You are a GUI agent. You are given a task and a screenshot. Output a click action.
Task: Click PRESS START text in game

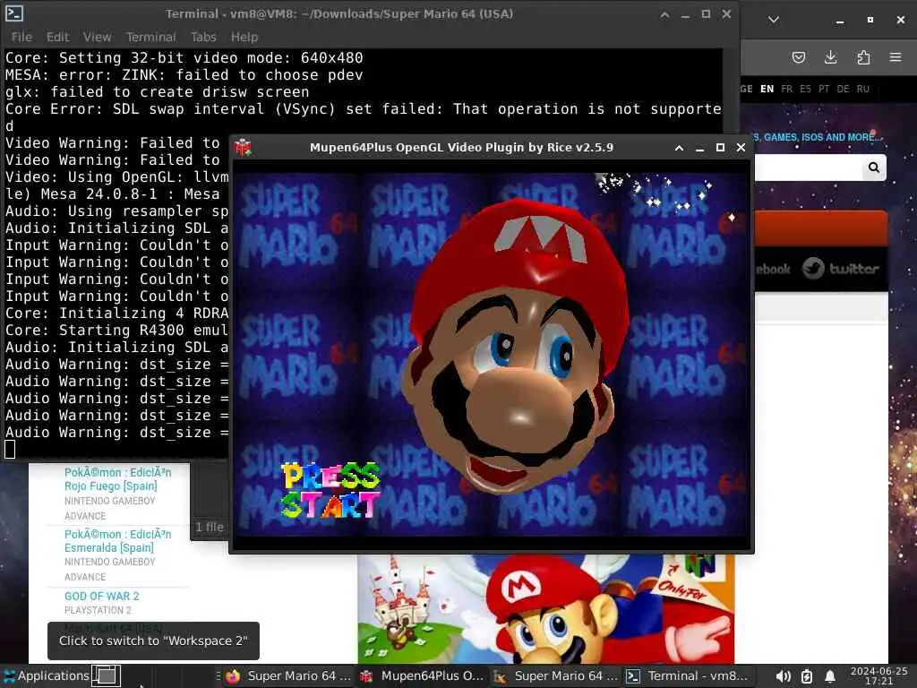(330, 490)
